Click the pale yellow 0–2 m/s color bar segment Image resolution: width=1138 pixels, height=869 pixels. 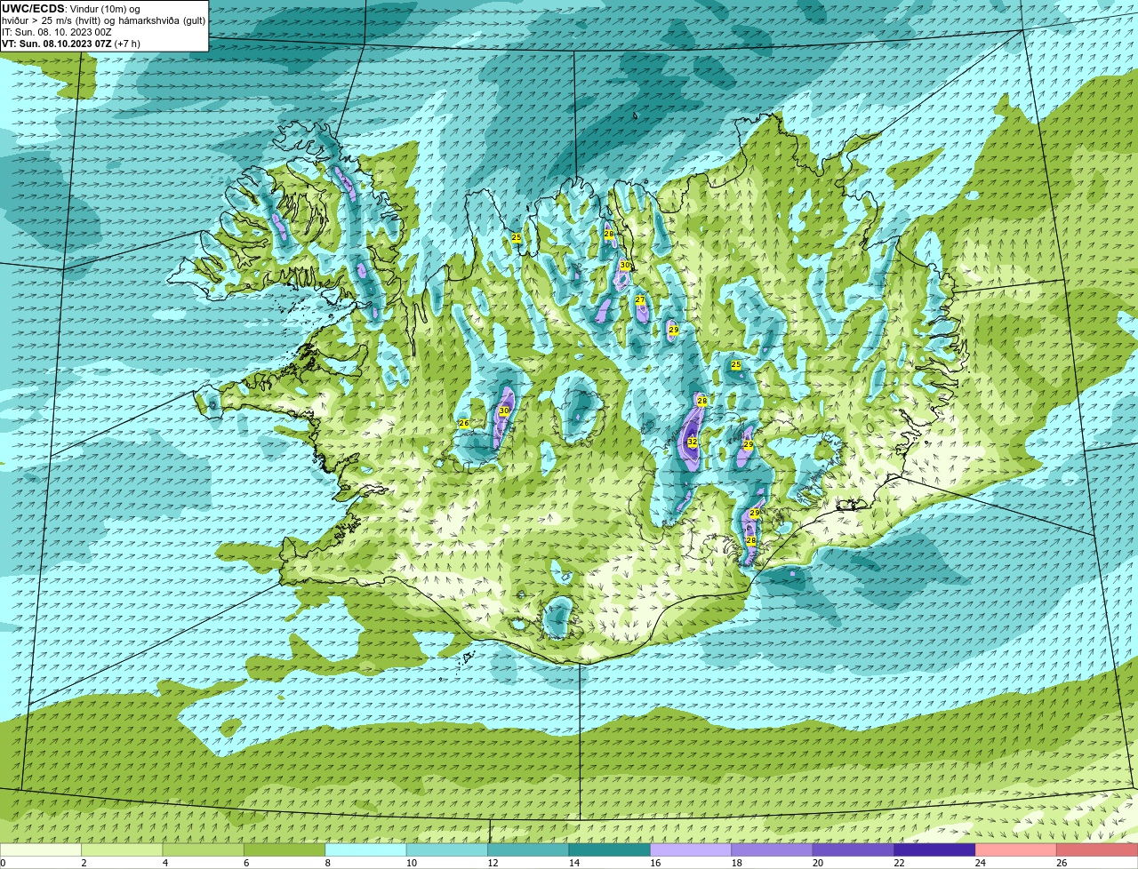41,849
